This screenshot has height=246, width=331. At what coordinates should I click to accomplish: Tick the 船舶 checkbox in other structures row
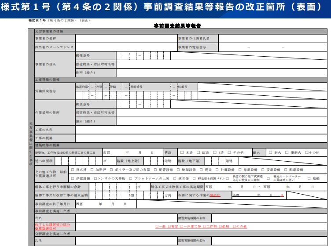pyautogui.click(x=309, y=179)
